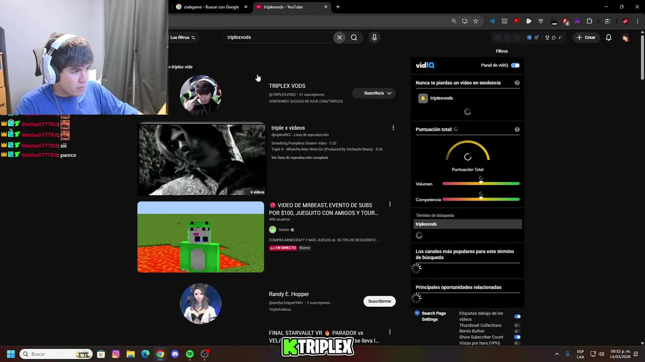Click the magnifier search button
The height and width of the screenshot is (362, 645).
pos(354,37)
